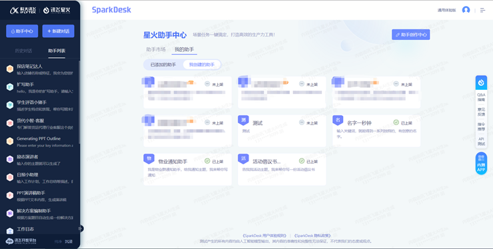Image resolution: width=493 pixels, height=249 pixels.
Task: Open SparkDesk 用户体验规则 footer link
Action: point(264,236)
